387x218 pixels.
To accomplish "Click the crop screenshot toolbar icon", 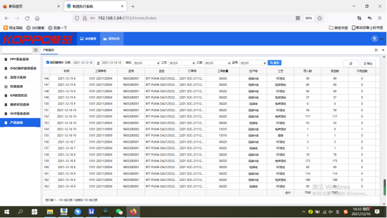I will pos(359,18).
